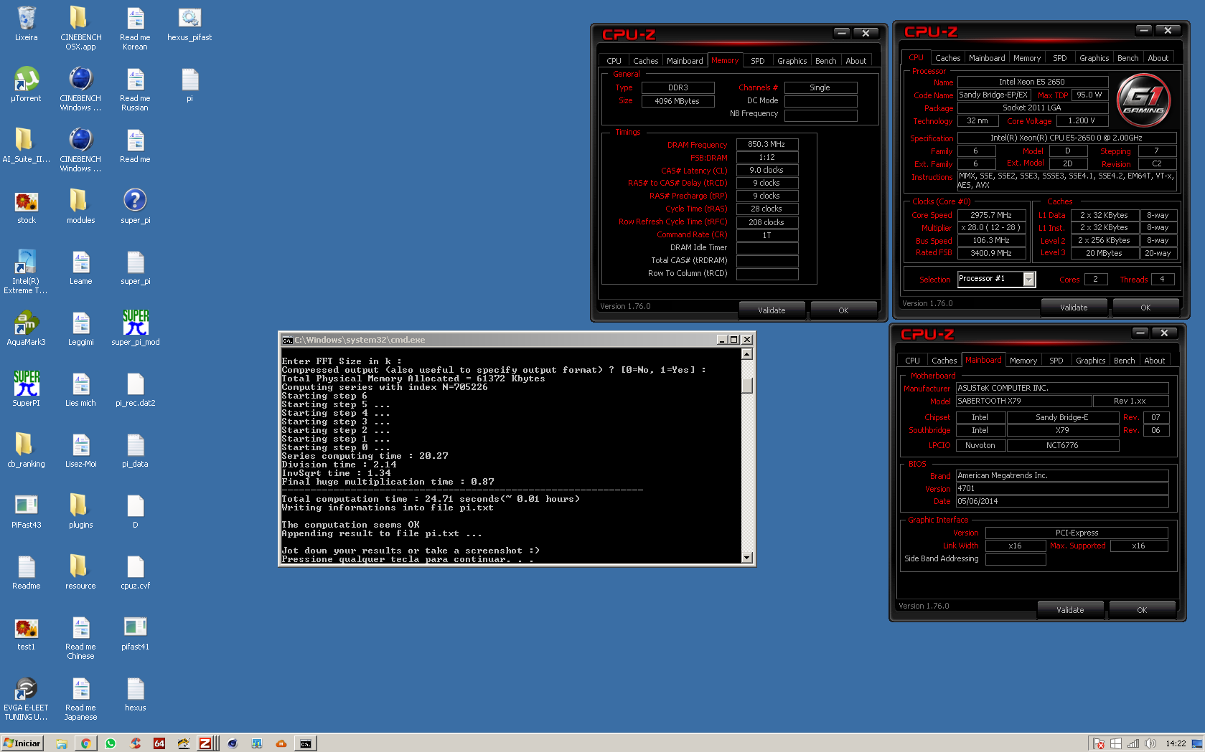Click the BIOS version 4701 field
This screenshot has width=1205, height=752.
click(1062, 488)
